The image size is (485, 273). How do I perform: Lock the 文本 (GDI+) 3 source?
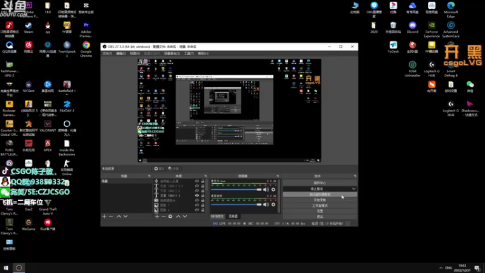203,195
